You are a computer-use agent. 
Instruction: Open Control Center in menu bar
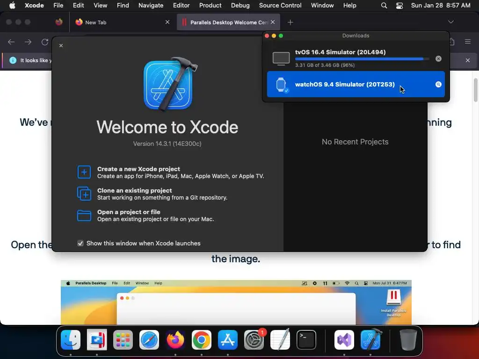point(399,6)
